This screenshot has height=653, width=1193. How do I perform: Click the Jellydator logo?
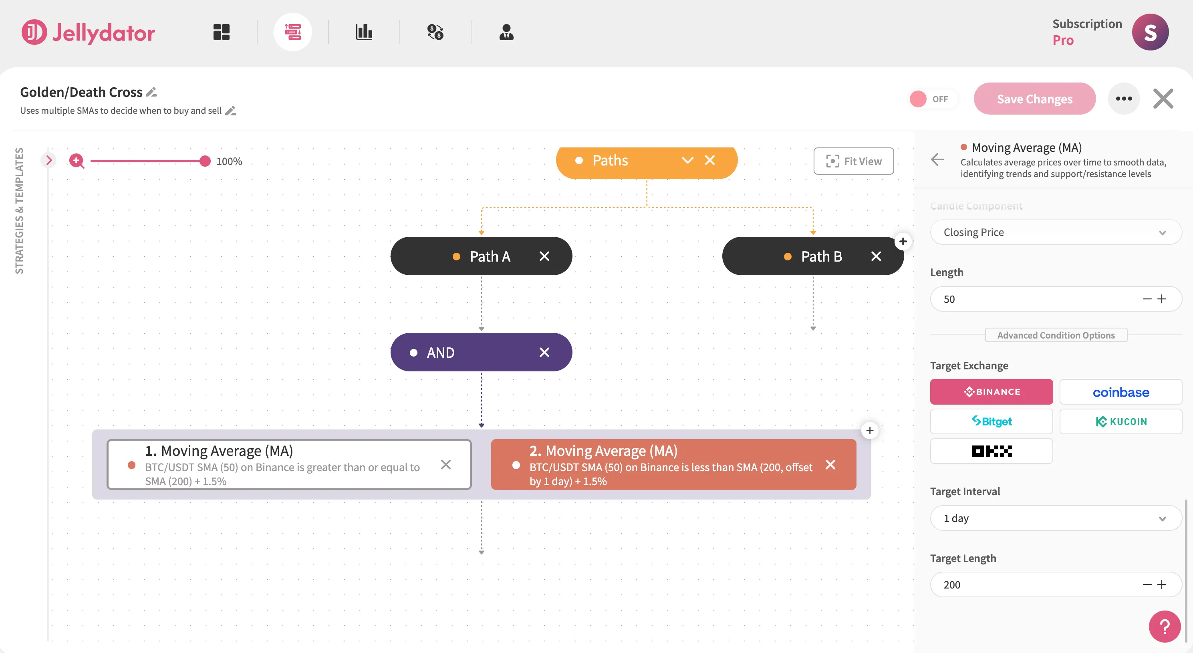[89, 32]
